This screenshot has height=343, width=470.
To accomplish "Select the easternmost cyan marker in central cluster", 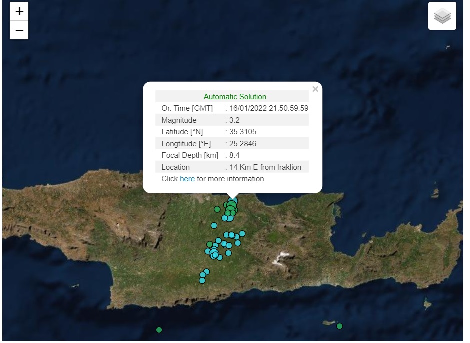I will (242, 233).
